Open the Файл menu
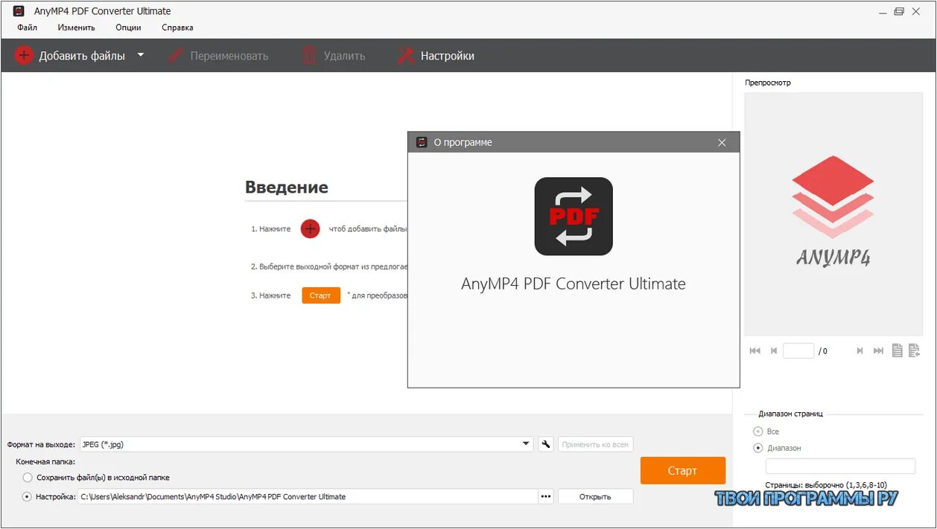This screenshot has width=937, height=529. click(27, 28)
